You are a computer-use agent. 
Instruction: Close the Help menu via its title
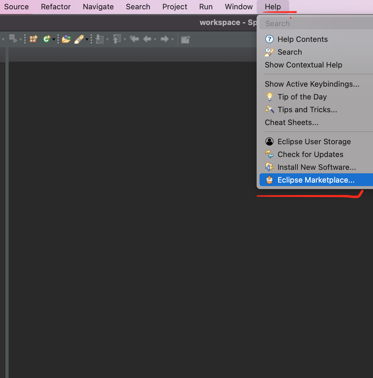[273, 7]
